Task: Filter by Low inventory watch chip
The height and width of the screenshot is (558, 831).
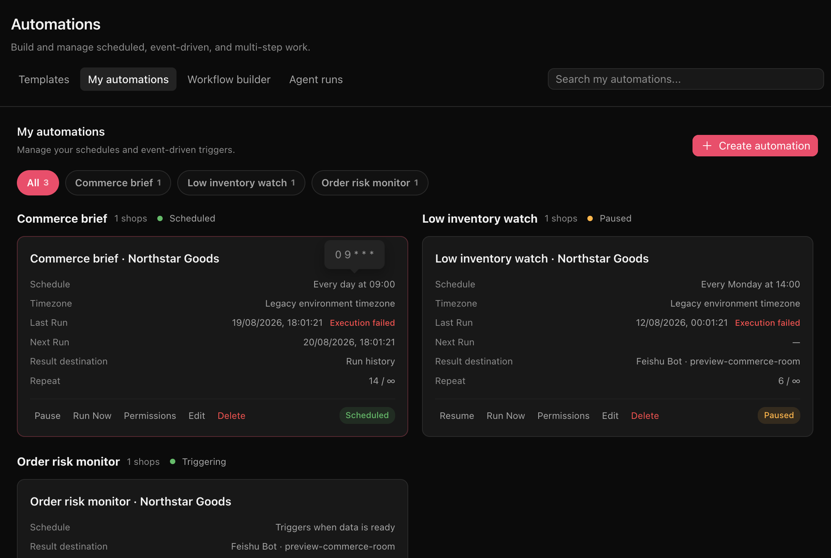Action: 241,183
